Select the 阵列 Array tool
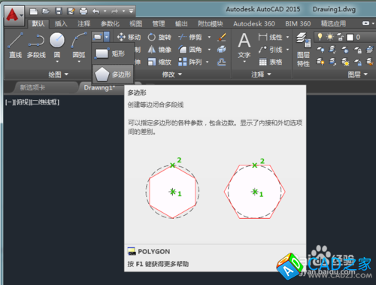This screenshot has width=376, height=285. [190, 62]
